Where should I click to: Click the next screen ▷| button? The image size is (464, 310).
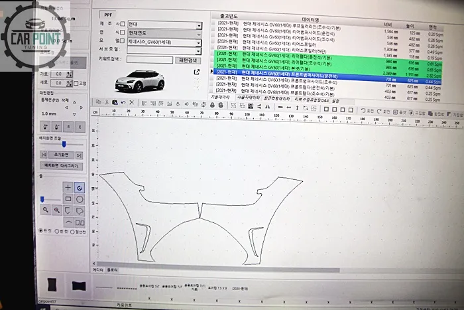[x=79, y=155]
